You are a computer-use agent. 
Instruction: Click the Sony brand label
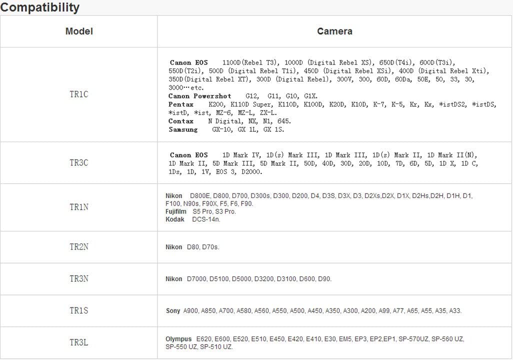(173, 311)
